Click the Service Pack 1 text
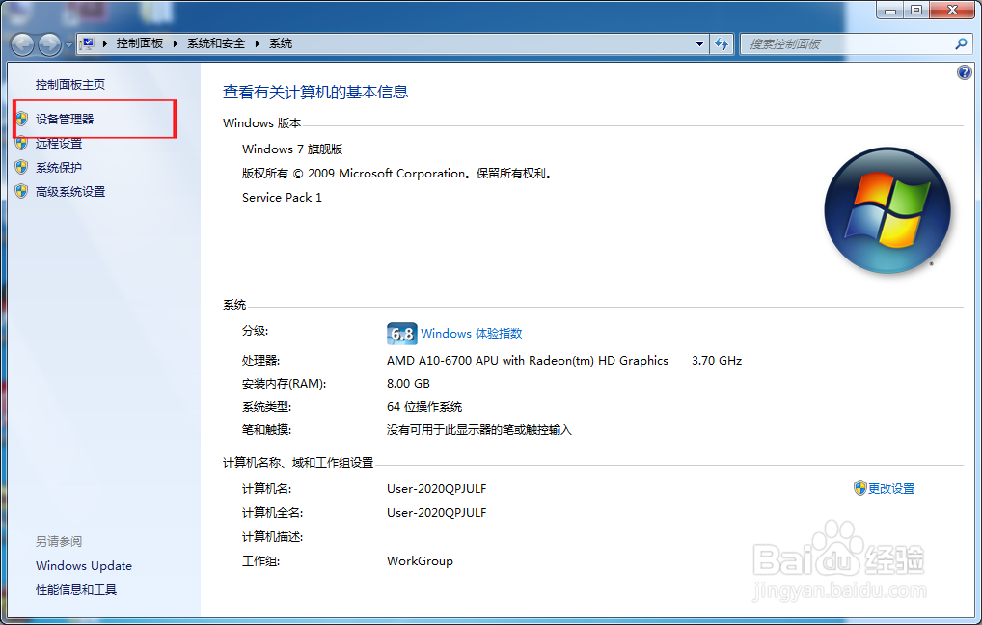982x625 pixels. [282, 198]
